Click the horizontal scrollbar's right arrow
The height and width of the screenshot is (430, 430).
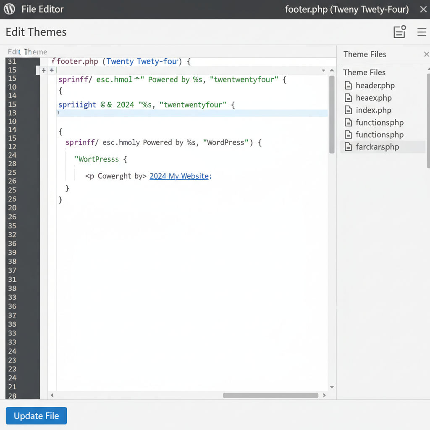[324, 395]
